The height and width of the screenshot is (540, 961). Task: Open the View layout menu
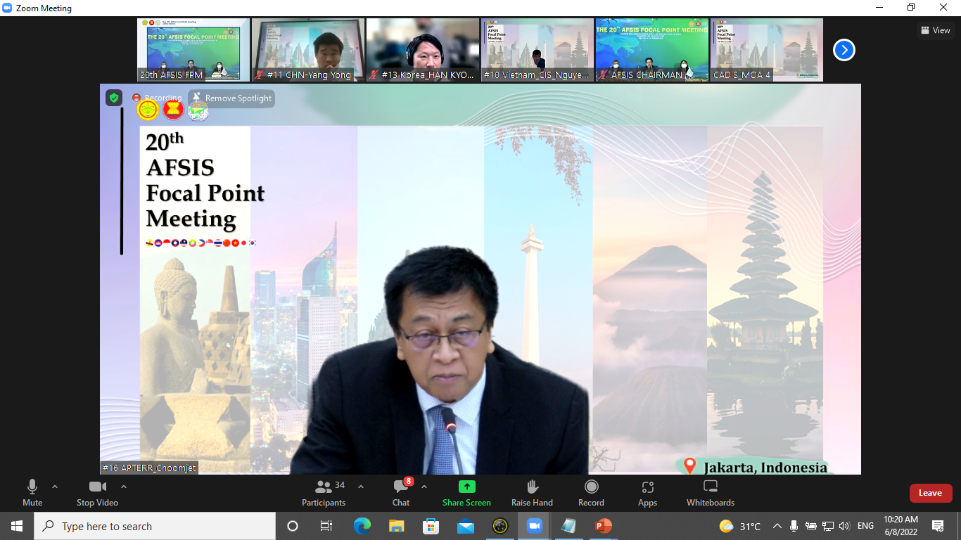tap(935, 30)
